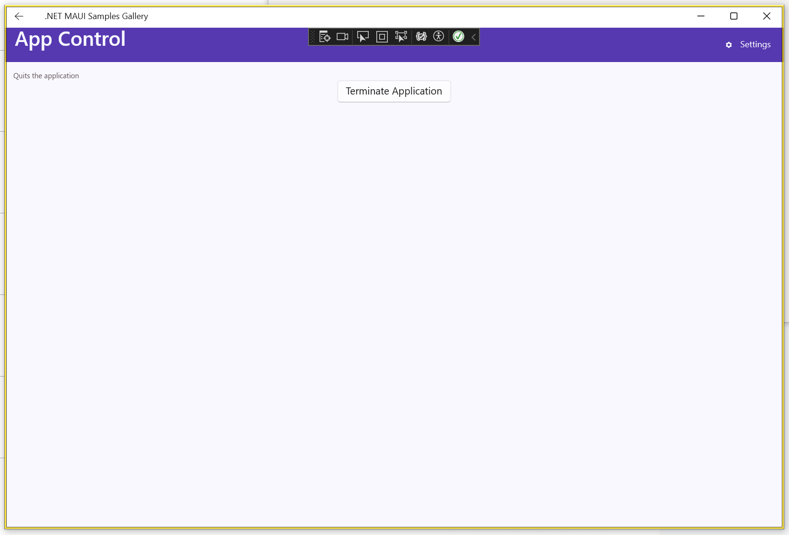Minimize the Samples Gallery window
789x535 pixels.
(x=701, y=16)
